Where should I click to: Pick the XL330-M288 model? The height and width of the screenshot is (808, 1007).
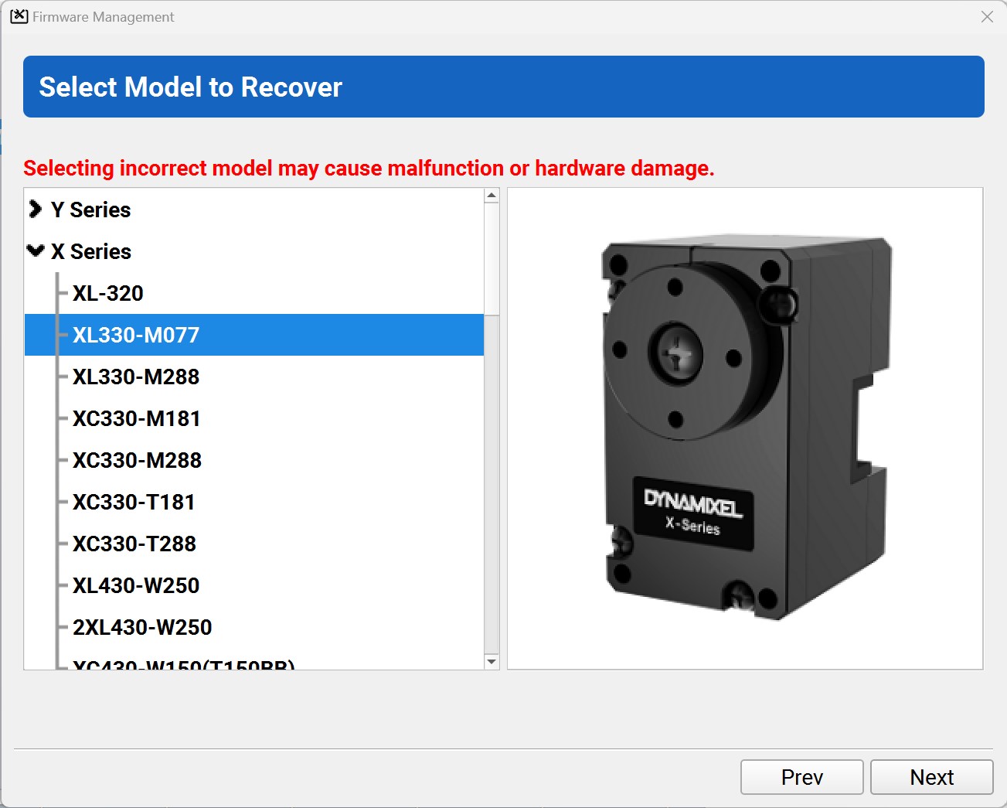pos(136,377)
